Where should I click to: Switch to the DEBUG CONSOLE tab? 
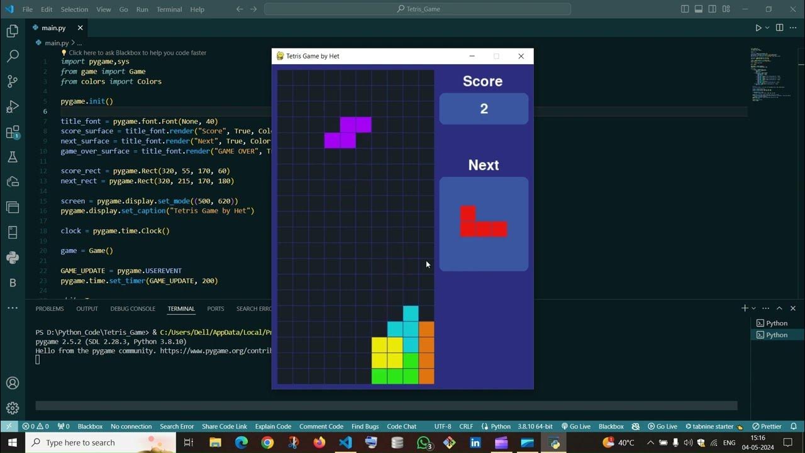click(x=133, y=308)
